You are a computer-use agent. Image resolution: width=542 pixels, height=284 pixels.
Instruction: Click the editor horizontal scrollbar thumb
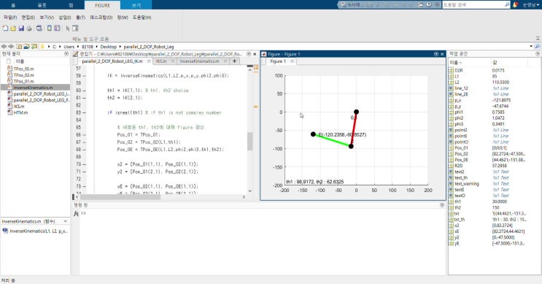[120, 197]
